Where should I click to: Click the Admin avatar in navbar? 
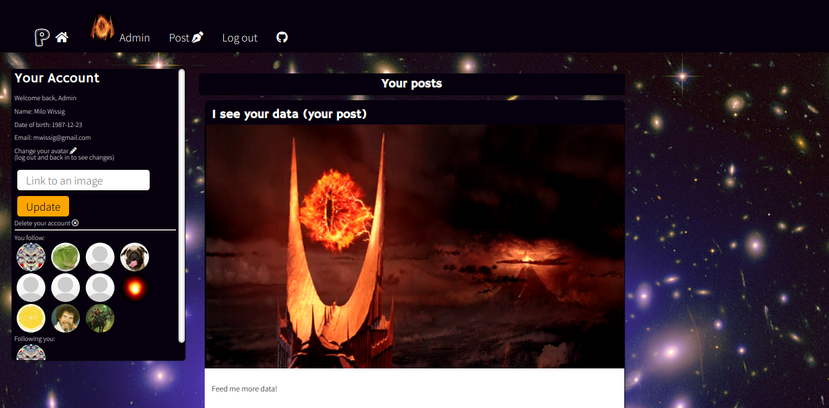coord(102,28)
